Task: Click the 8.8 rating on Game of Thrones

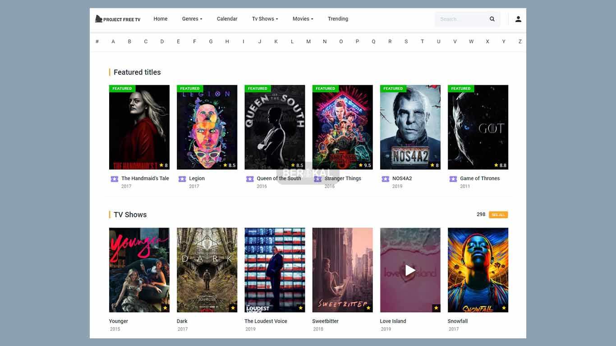Action: tap(500, 165)
